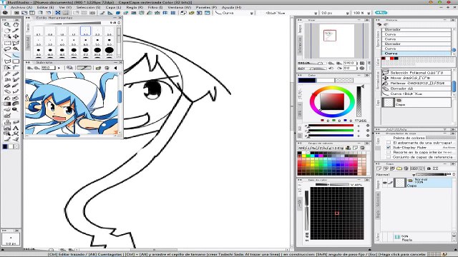Create new layer folder in Capa panel
The height and width of the screenshot is (257, 458).
click(x=399, y=168)
